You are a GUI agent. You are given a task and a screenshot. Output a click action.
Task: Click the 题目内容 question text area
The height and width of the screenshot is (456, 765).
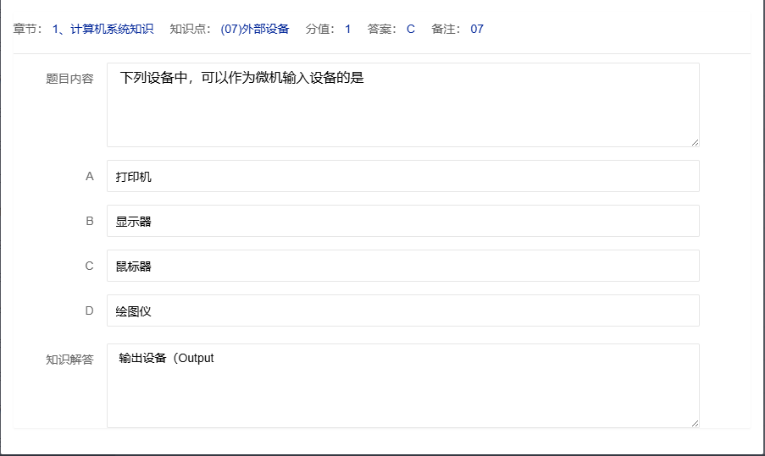click(x=402, y=104)
